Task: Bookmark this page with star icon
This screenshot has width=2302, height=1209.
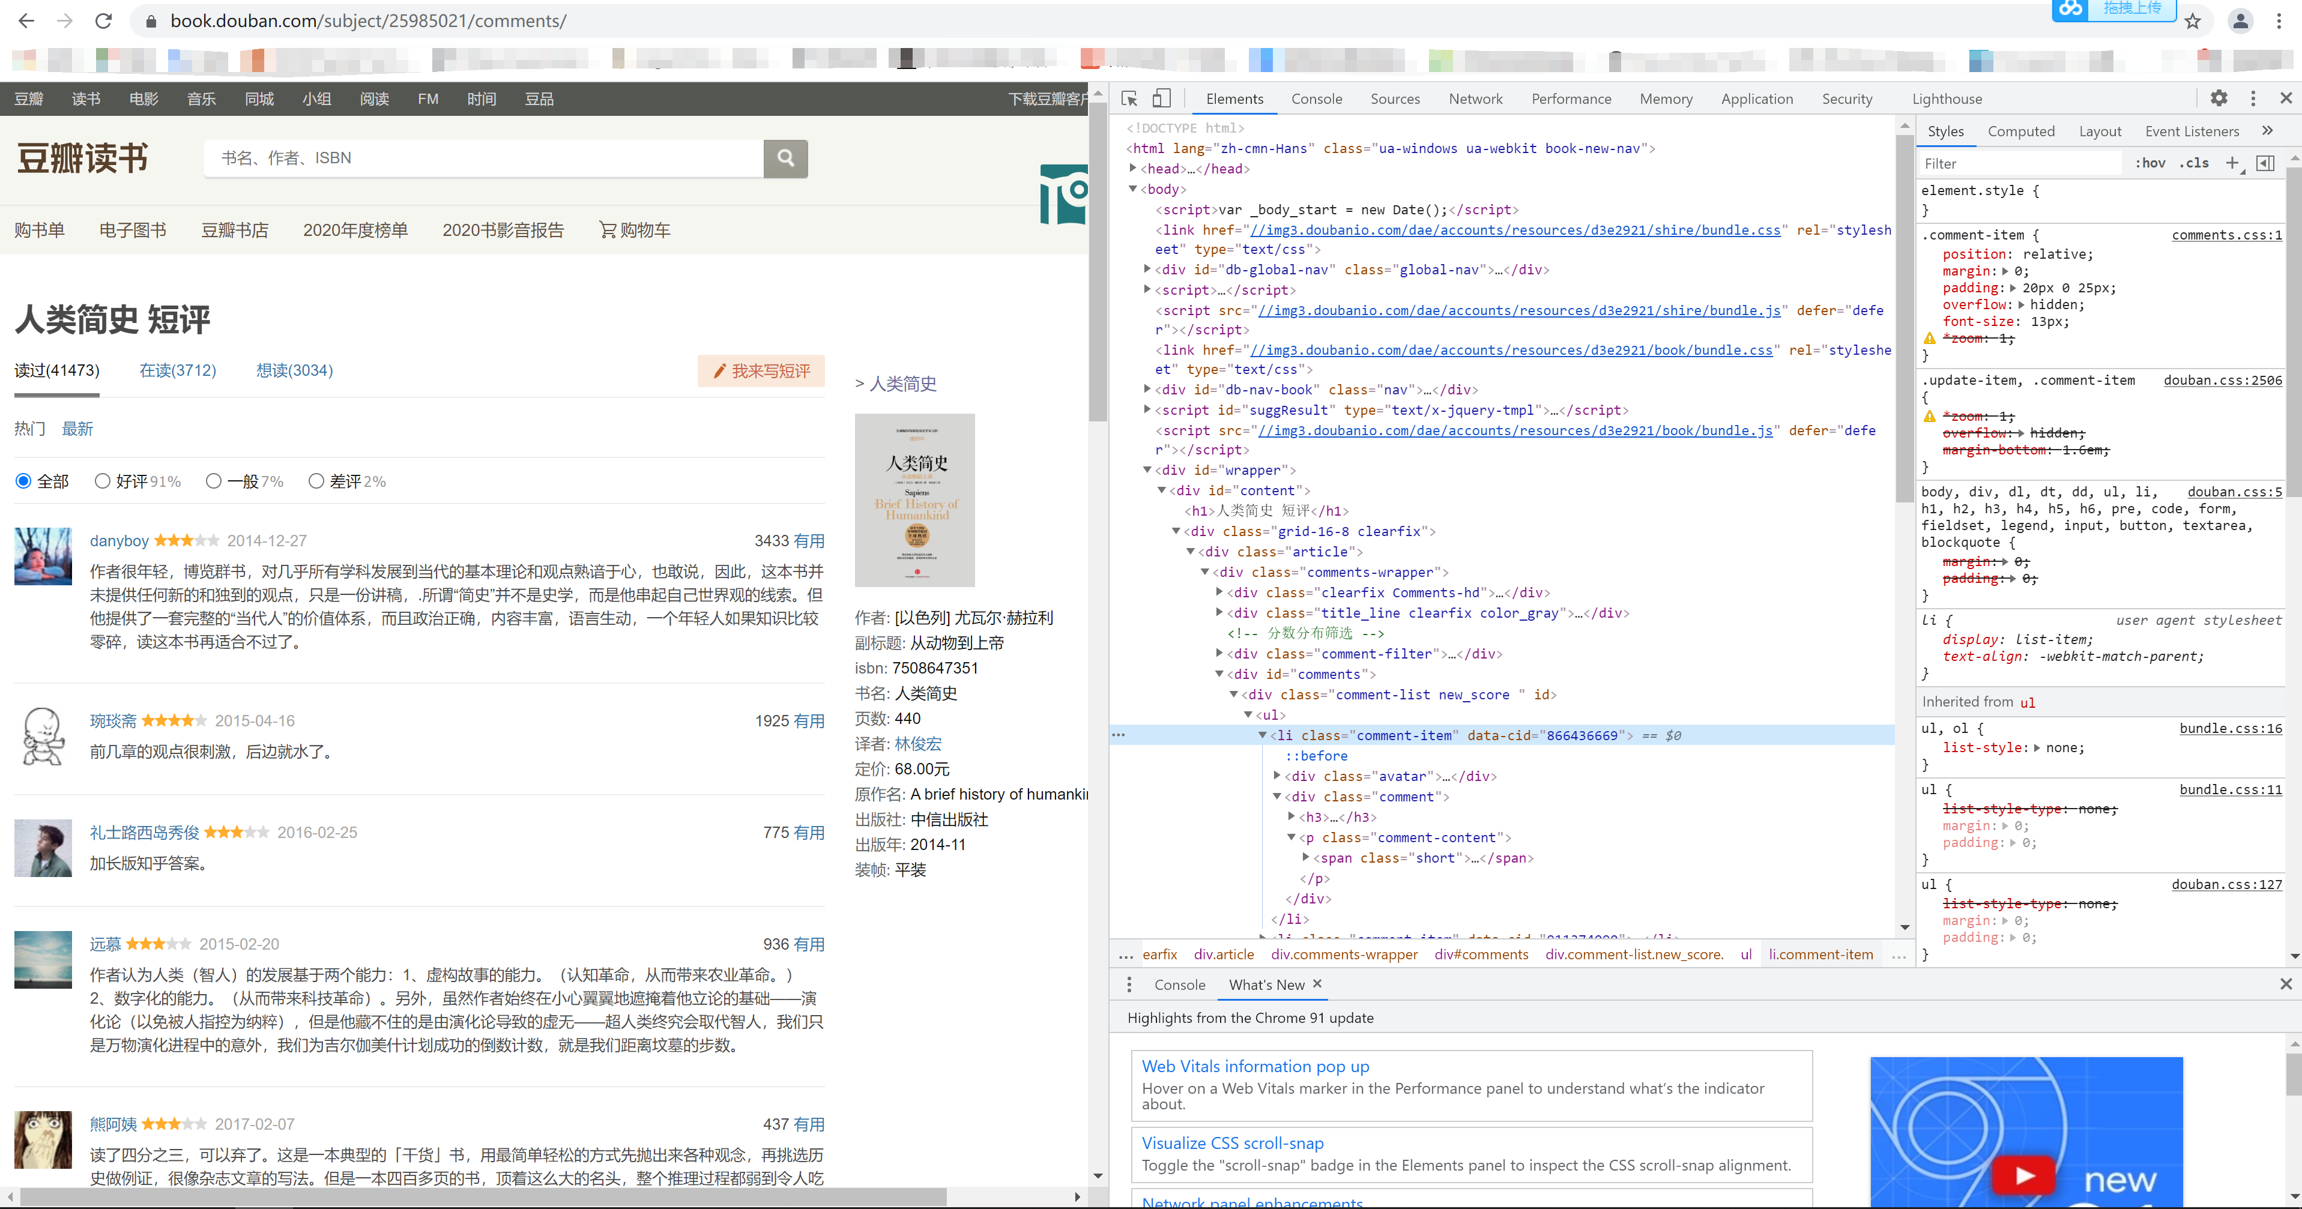Action: [x=2193, y=22]
